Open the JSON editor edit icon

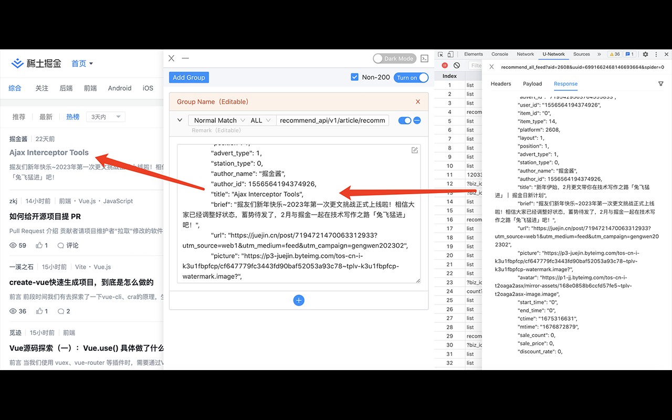415,151
